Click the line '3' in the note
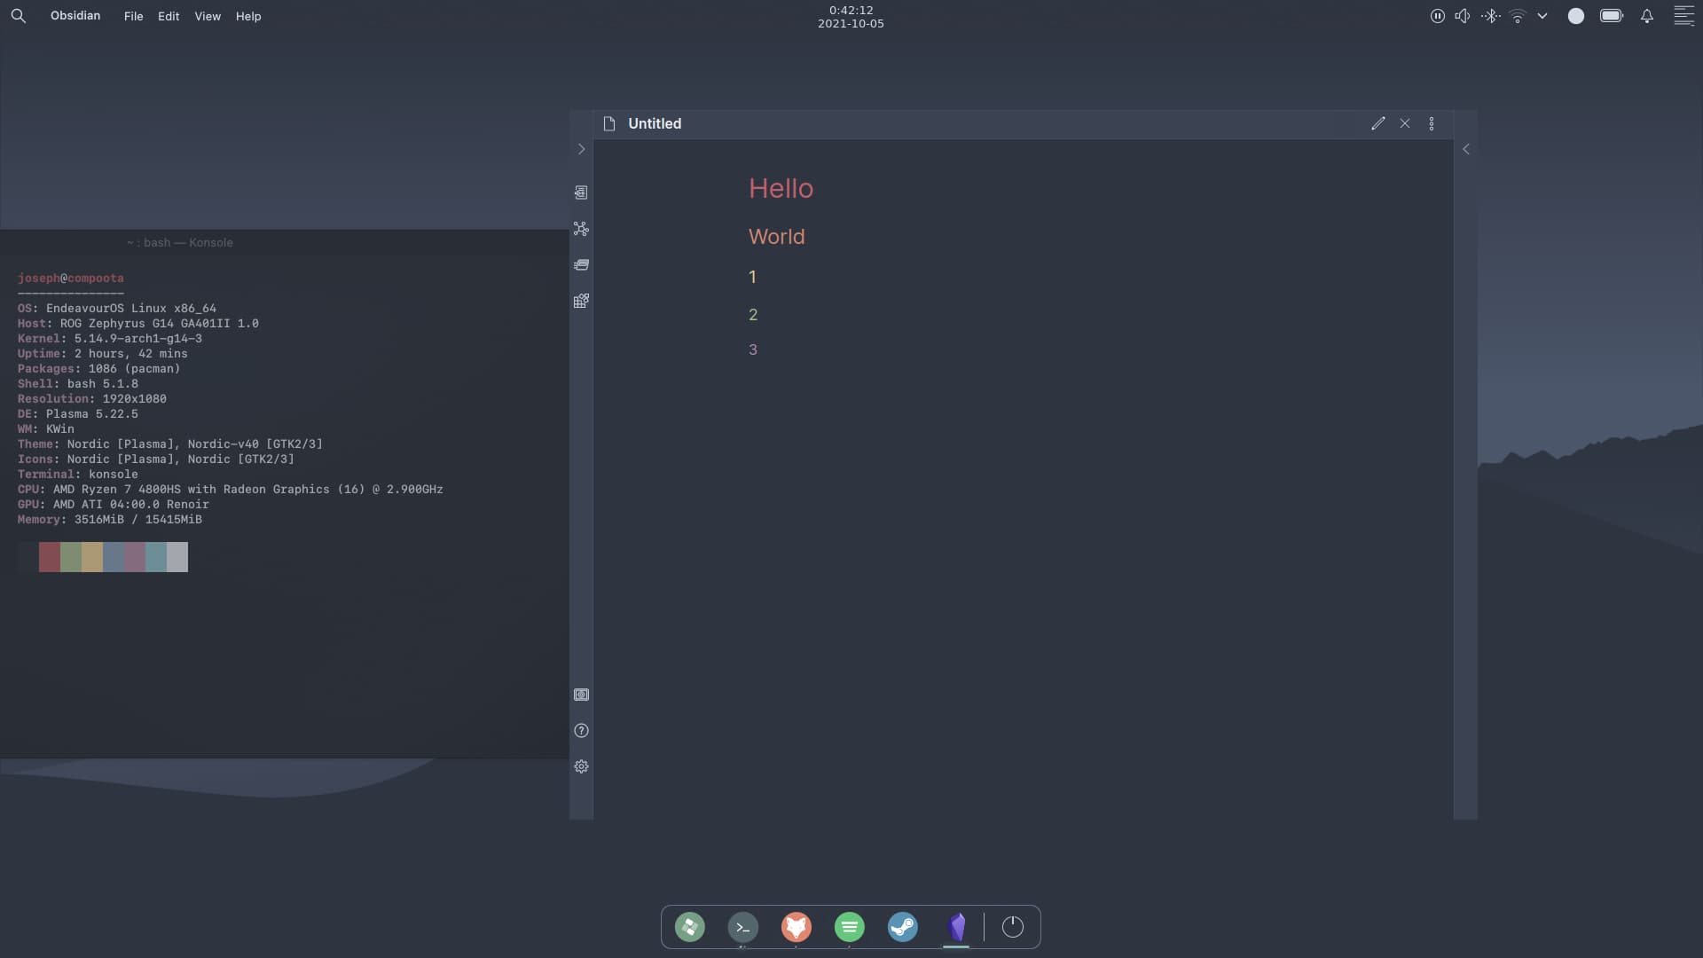Viewport: 1703px width, 958px height. (x=753, y=349)
